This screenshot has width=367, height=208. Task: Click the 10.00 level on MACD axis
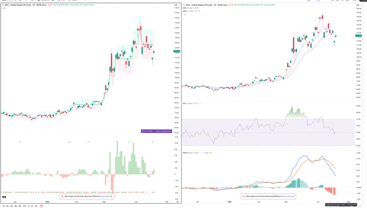(x=358, y=159)
